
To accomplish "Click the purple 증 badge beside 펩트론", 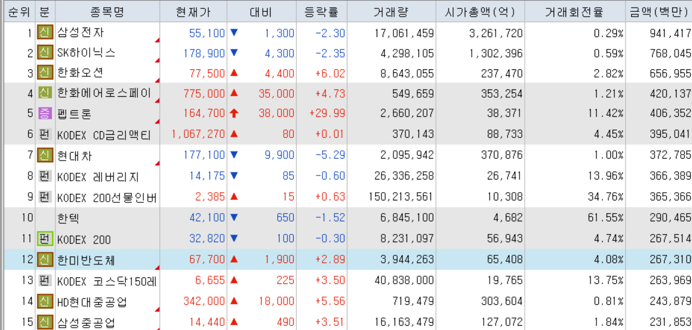I will pyautogui.click(x=44, y=114).
